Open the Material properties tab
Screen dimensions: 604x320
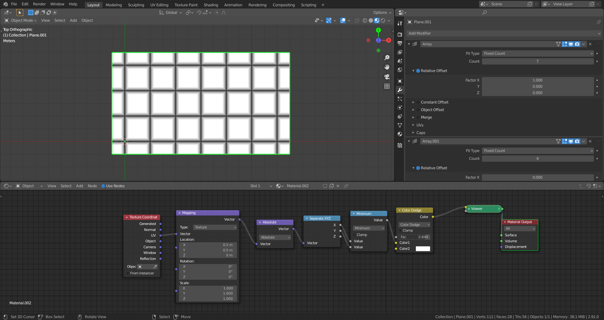pos(400,134)
